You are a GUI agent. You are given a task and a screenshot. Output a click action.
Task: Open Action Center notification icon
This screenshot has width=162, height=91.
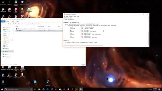click(159, 89)
